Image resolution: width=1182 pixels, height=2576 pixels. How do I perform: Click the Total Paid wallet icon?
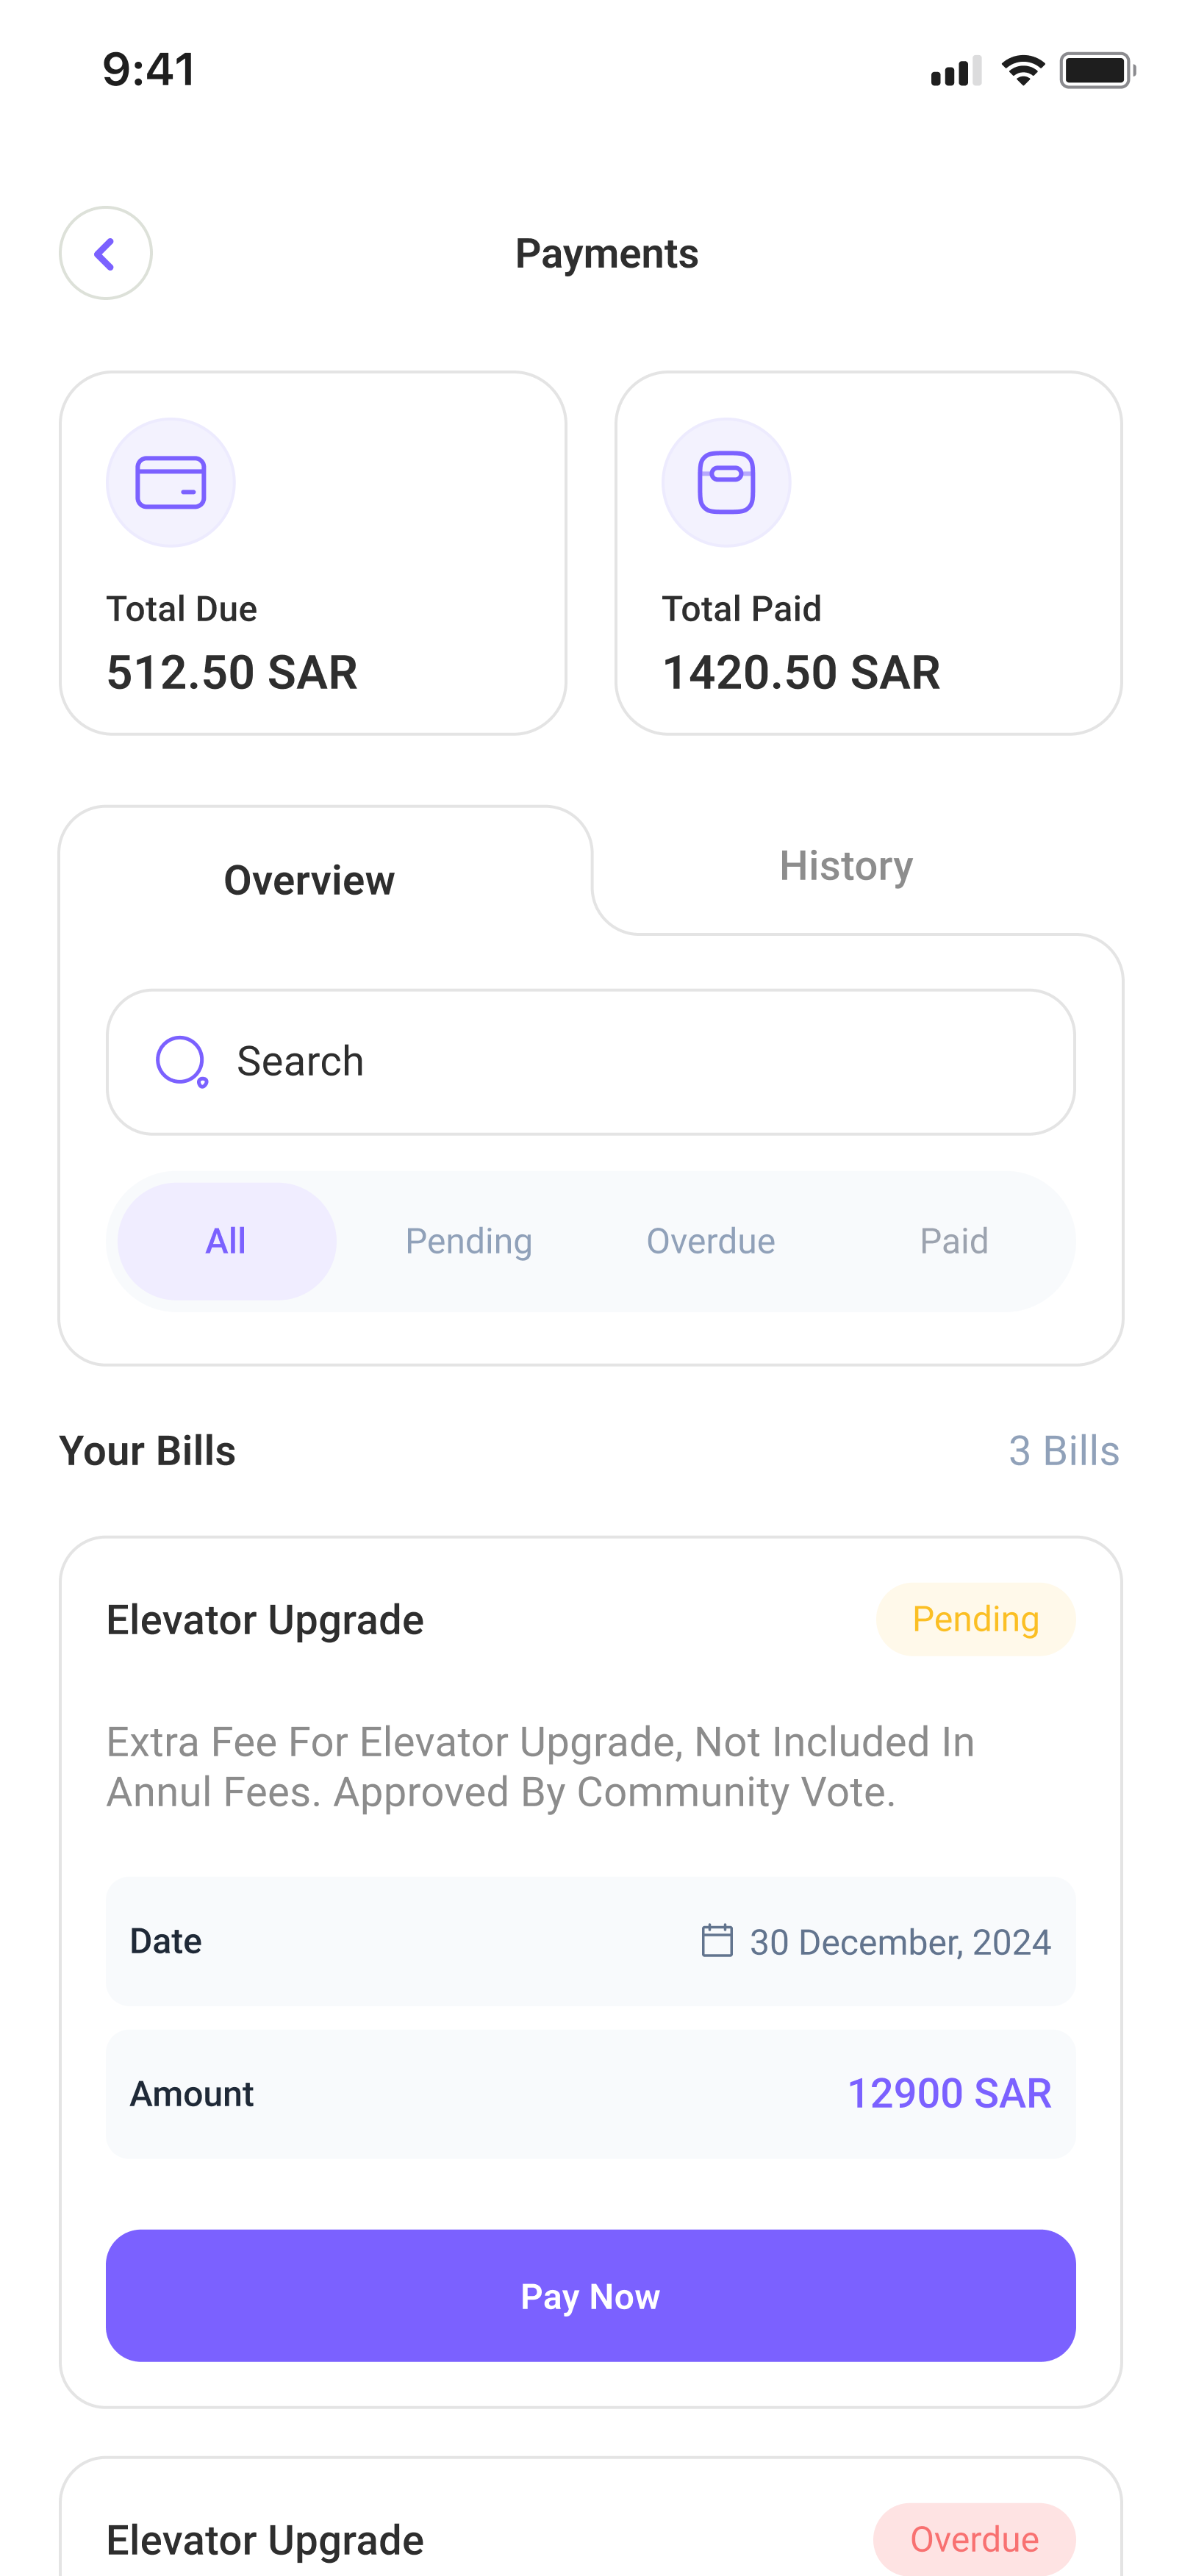(726, 482)
